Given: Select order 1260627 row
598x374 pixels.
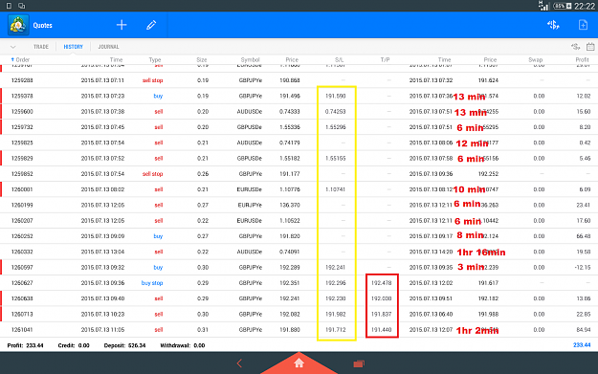Looking at the screenshot, I should pyautogui.click(x=299, y=283).
